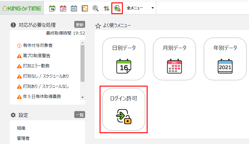Image resolution: width=249 pixels, height=144 pixels.
Task: Click warning triangle beside 打刻エラー勤務
Action: click(x=19, y=66)
